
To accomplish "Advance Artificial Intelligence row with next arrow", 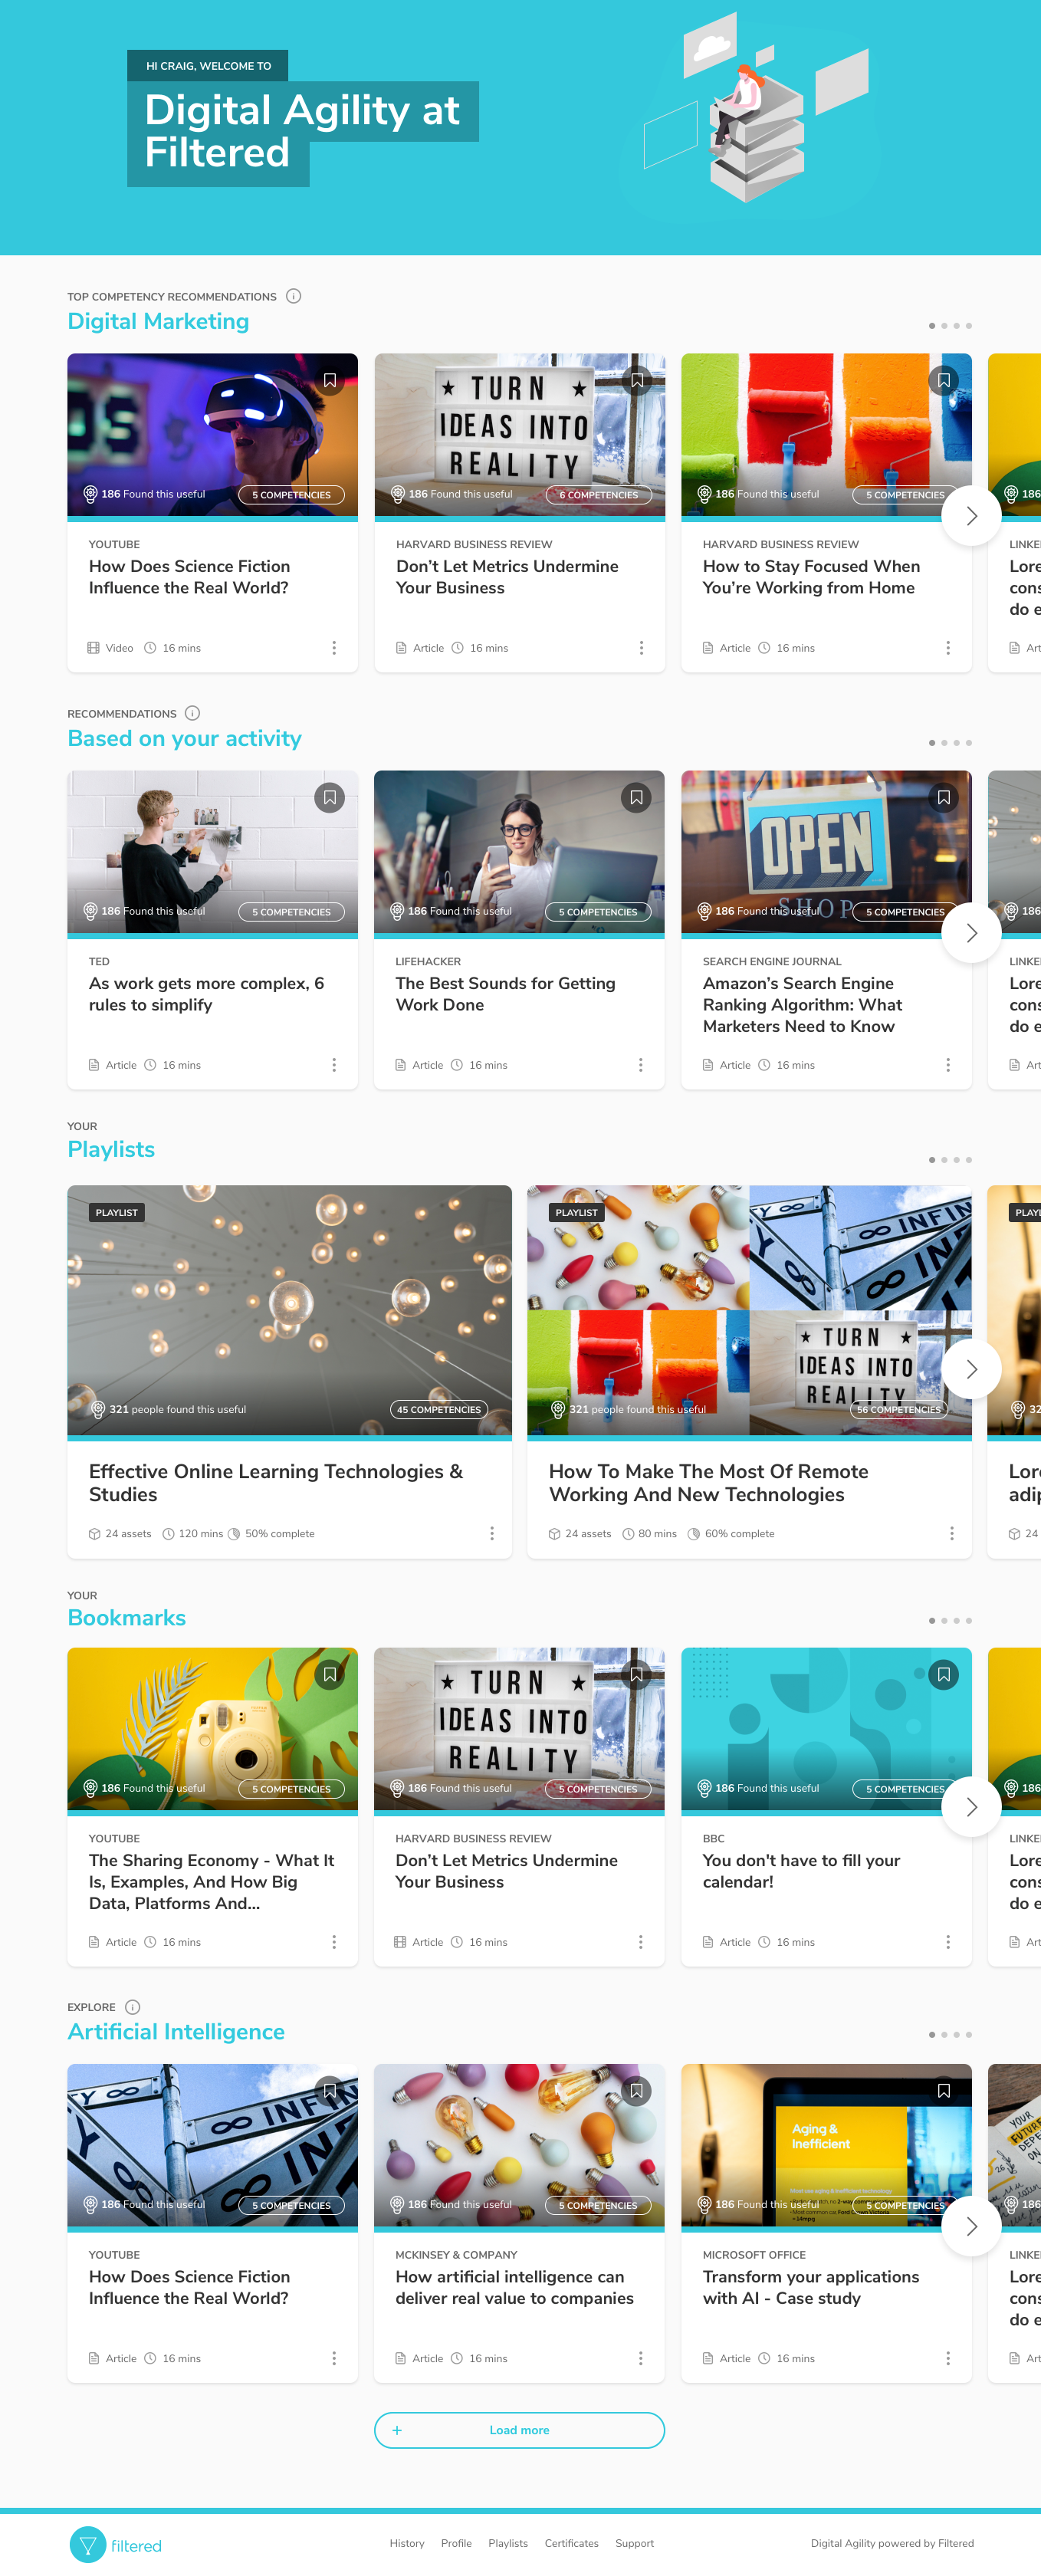I will click(971, 2226).
